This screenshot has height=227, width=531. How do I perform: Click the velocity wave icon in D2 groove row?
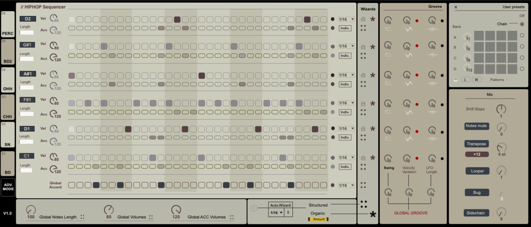409,28
